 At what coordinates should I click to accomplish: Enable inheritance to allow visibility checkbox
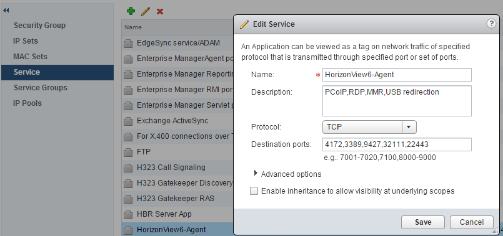pos(254,191)
